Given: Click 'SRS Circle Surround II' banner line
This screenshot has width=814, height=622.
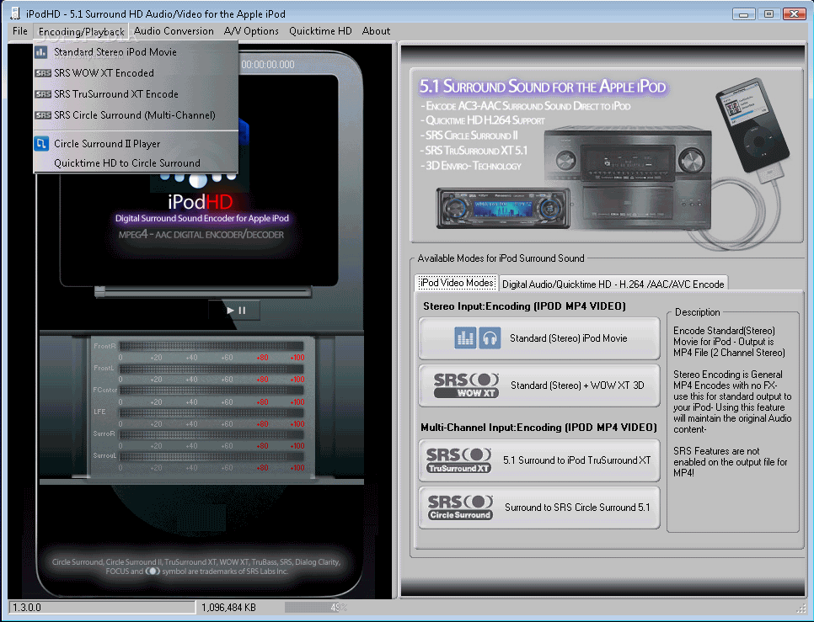Looking at the screenshot, I should point(469,136).
